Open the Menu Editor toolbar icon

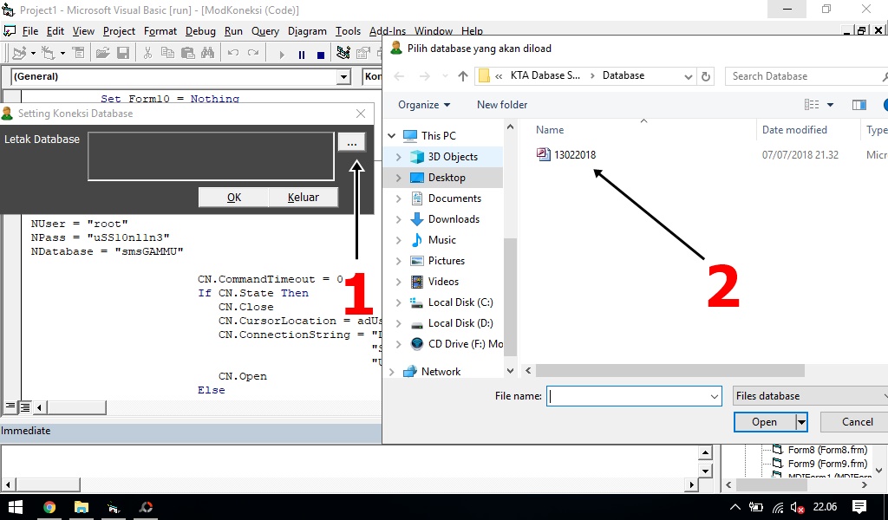(x=79, y=53)
